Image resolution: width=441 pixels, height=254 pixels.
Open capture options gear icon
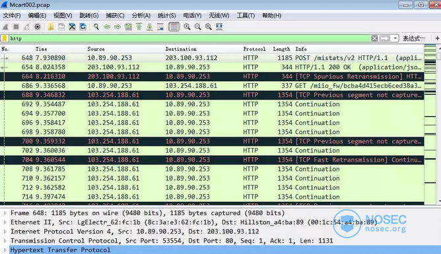(38, 26)
